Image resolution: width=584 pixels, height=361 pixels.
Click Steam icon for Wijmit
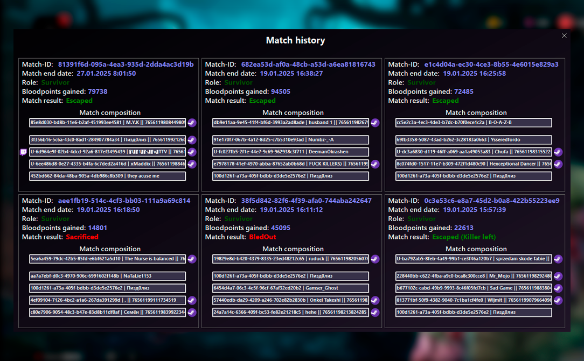pyautogui.click(x=558, y=301)
